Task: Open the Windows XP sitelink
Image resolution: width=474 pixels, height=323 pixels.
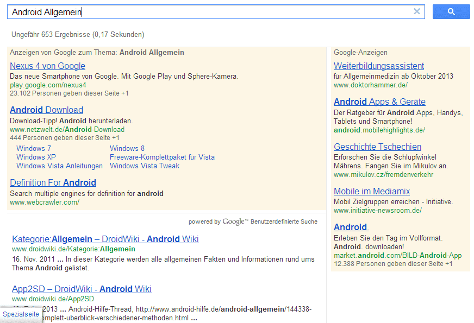Action: pyautogui.click(x=36, y=157)
